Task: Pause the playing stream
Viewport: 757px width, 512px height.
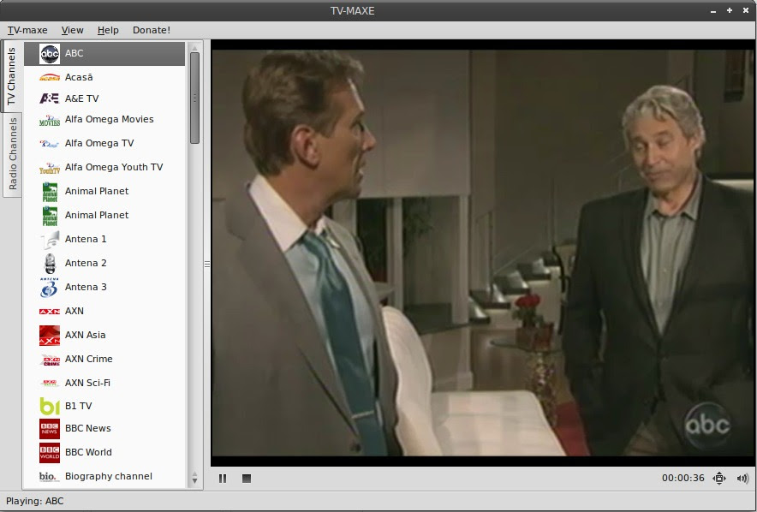Action: click(x=223, y=479)
